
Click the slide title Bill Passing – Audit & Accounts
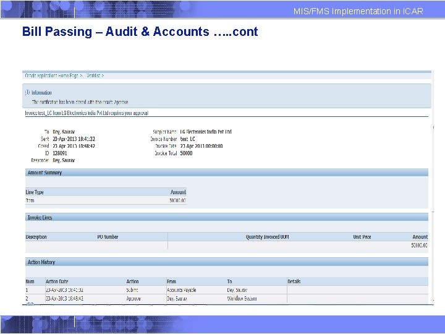click(x=140, y=32)
